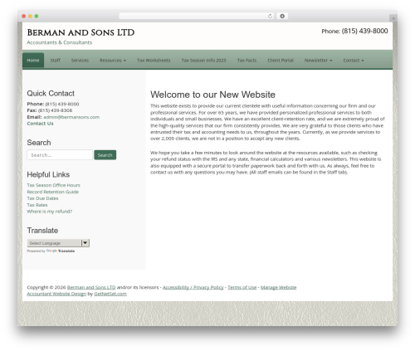Click the green Search button

coord(105,155)
